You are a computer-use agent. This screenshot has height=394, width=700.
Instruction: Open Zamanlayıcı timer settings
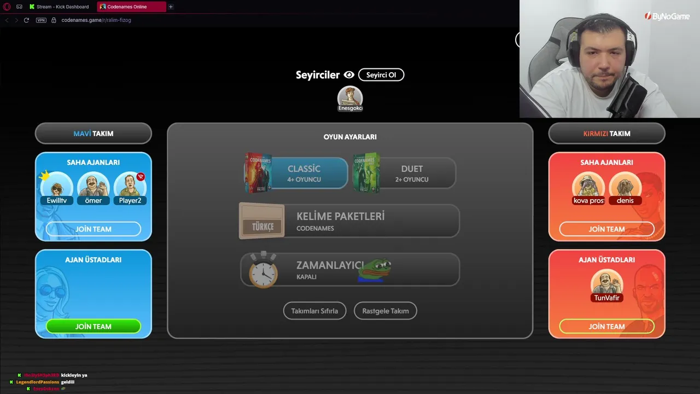pyautogui.click(x=350, y=269)
